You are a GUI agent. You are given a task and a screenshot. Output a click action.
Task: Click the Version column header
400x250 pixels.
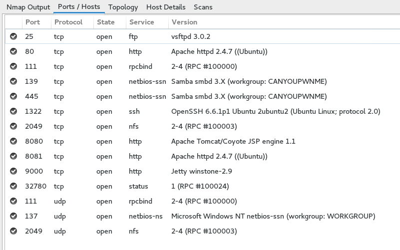coord(184,22)
